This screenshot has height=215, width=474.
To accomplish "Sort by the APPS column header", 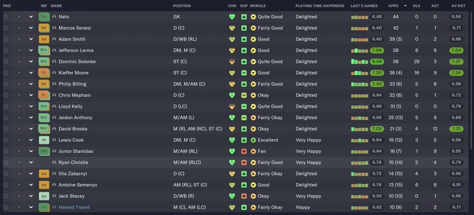I will pyautogui.click(x=393, y=6).
